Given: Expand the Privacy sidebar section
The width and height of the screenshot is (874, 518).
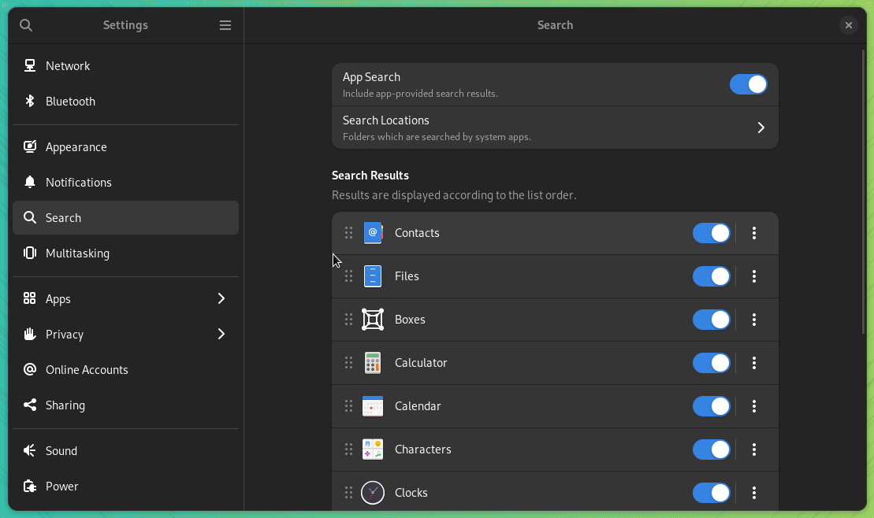Looking at the screenshot, I should pos(221,334).
